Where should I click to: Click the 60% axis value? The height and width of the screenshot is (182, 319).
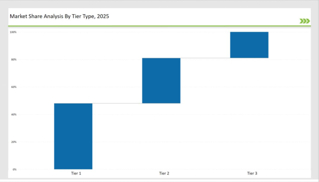pyautogui.click(x=14, y=87)
